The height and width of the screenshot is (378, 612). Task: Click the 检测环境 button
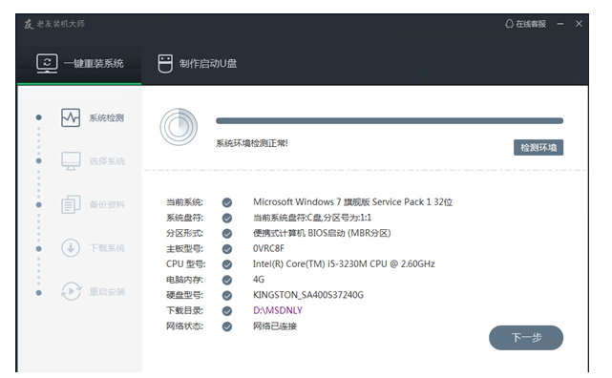click(538, 147)
